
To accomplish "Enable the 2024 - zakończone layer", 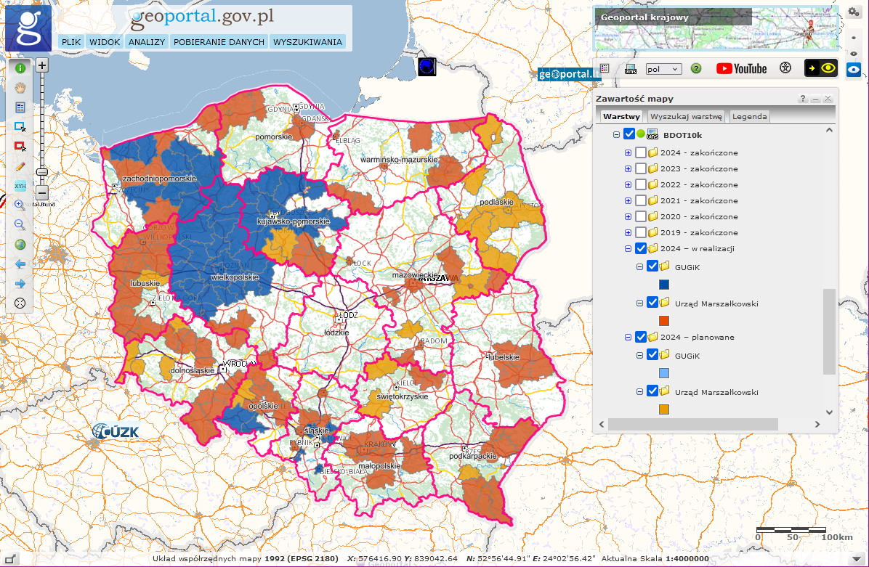I will [x=641, y=152].
